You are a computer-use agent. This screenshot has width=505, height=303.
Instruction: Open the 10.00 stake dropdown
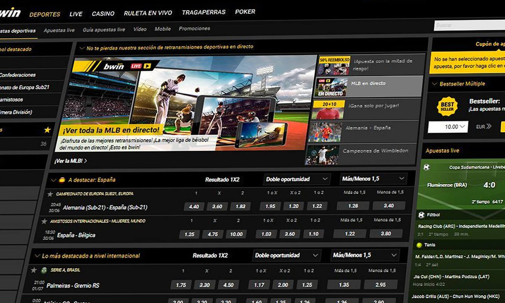point(448,127)
